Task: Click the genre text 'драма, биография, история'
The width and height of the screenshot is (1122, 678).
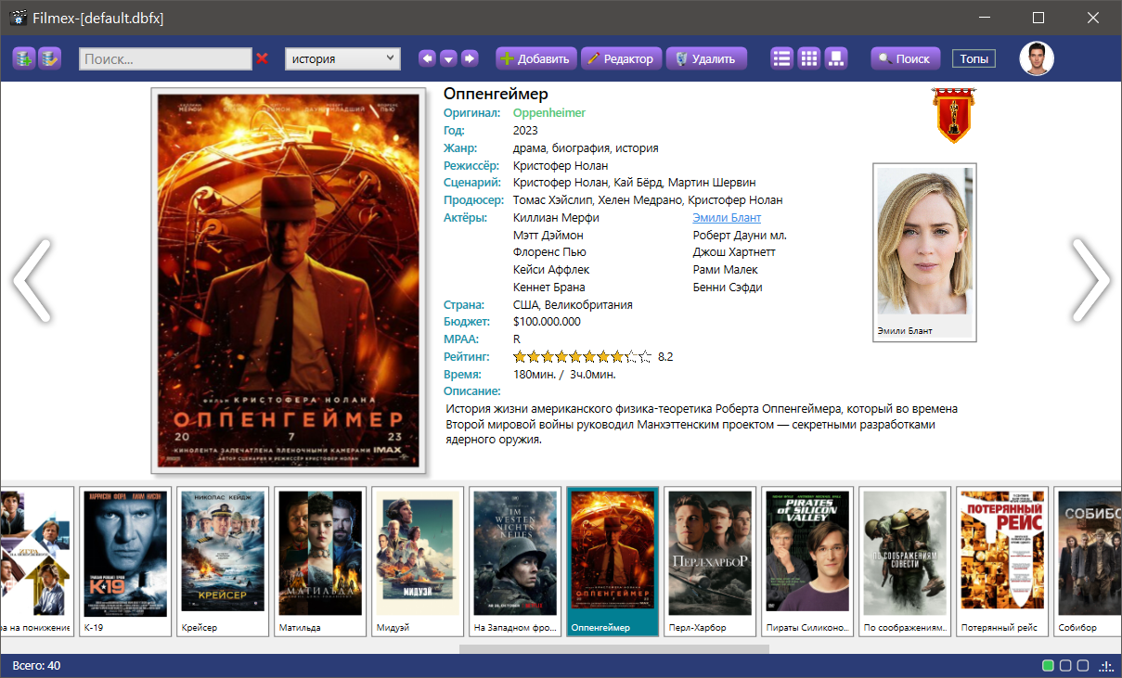Action: point(586,148)
